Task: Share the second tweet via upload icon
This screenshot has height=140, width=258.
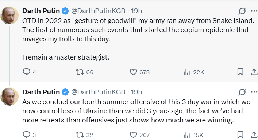Action: (x=254, y=135)
